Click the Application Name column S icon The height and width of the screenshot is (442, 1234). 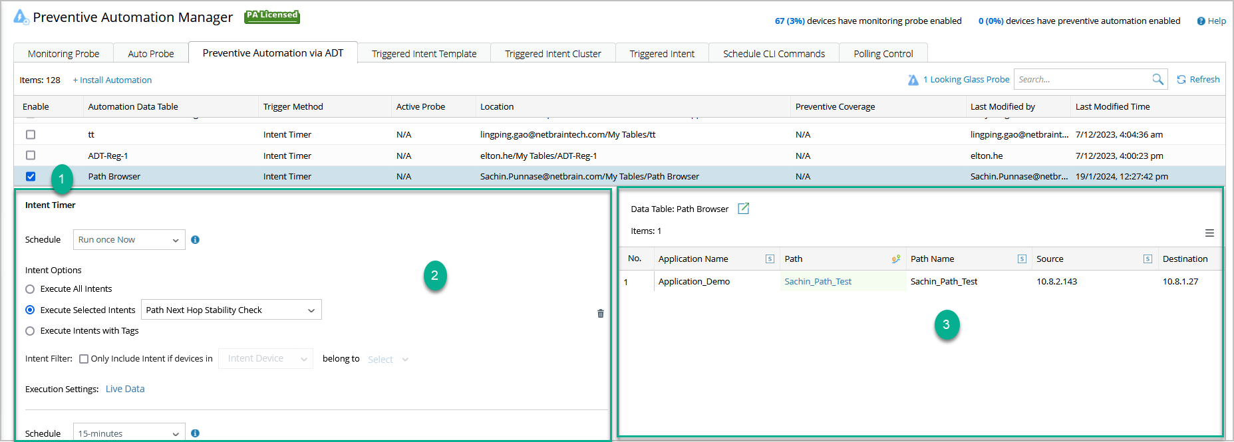click(770, 259)
